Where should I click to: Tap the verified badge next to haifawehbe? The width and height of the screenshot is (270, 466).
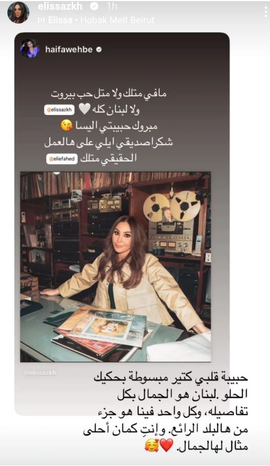coord(99,50)
